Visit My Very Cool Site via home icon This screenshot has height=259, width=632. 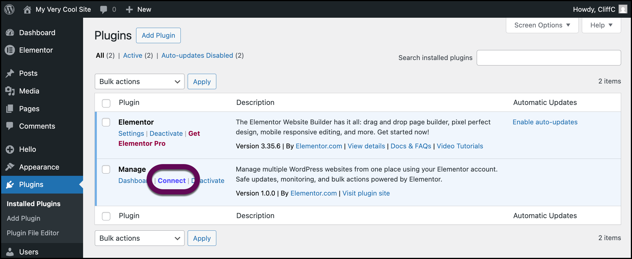28,9
